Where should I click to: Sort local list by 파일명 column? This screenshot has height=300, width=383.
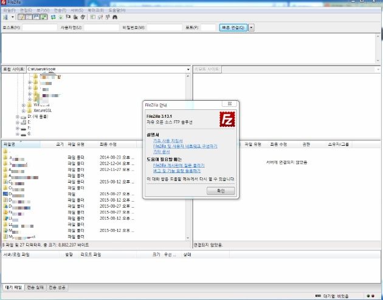pos(21,145)
